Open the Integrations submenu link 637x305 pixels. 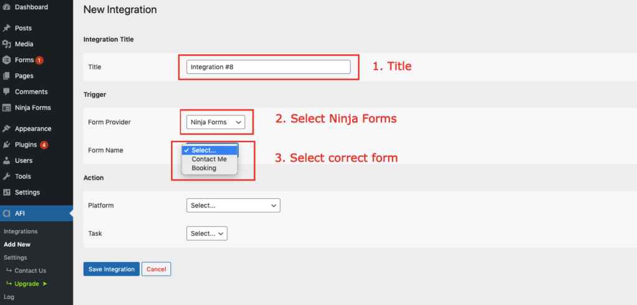click(21, 231)
